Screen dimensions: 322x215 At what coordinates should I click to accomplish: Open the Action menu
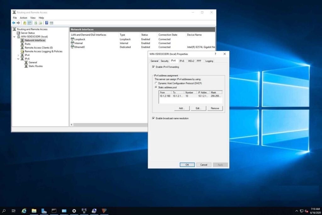click(23, 18)
